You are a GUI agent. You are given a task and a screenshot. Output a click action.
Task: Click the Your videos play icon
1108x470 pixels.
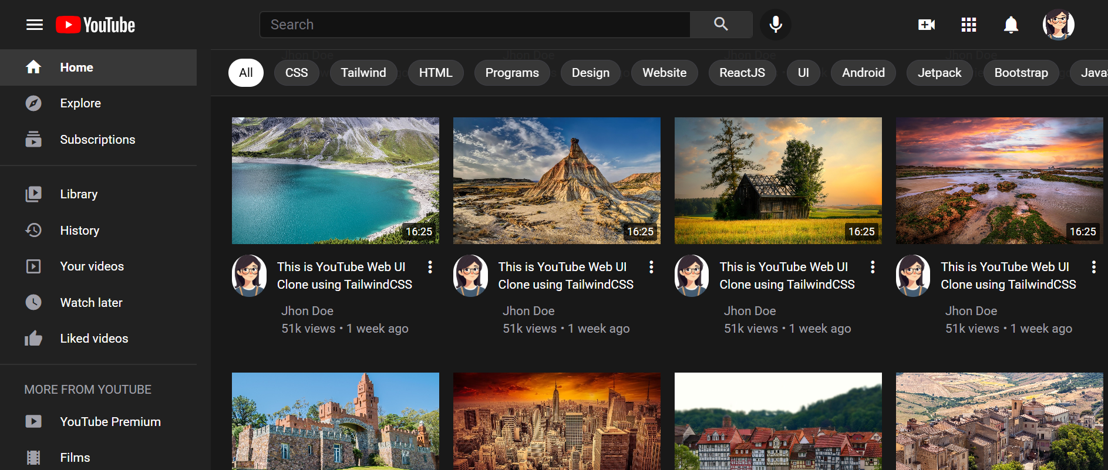point(33,266)
